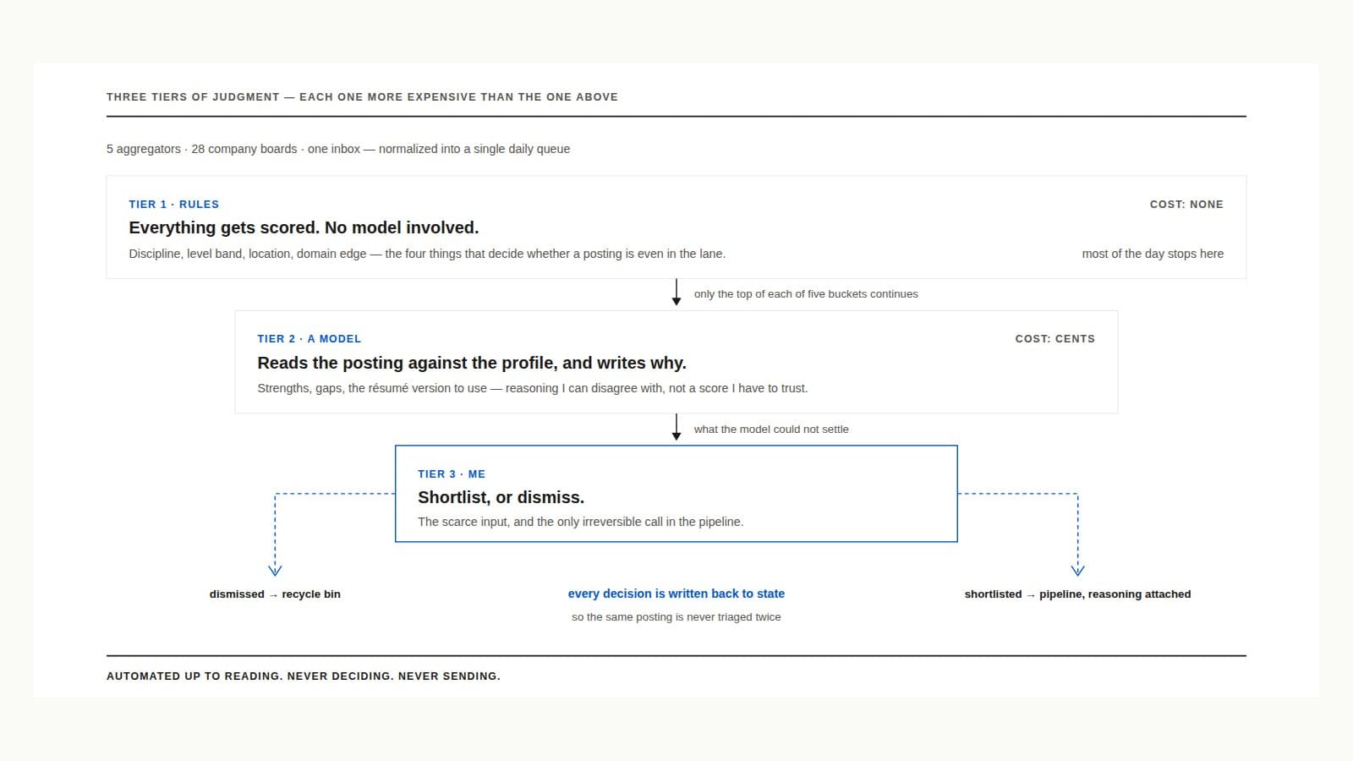Click heading 'Everything gets scored. No model involved.'
The width and height of the screenshot is (1353, 761).
[x=304, y=227]
